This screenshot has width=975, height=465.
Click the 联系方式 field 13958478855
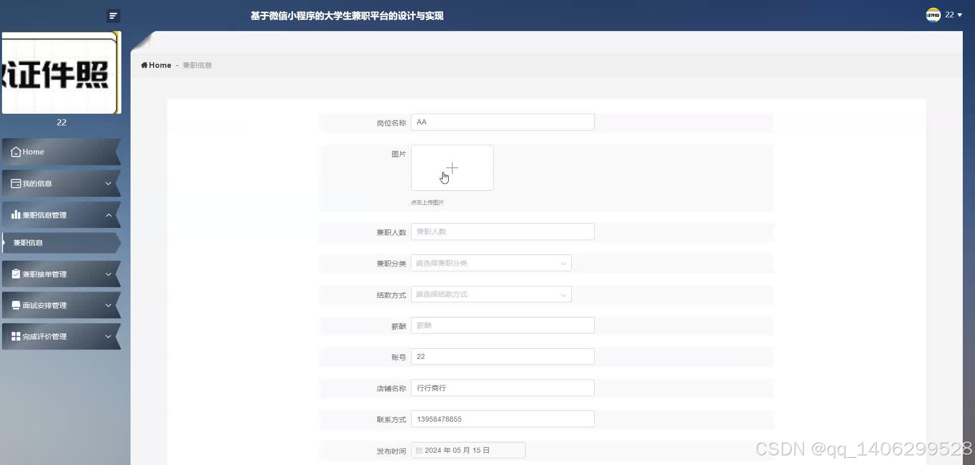click(503, 419)
